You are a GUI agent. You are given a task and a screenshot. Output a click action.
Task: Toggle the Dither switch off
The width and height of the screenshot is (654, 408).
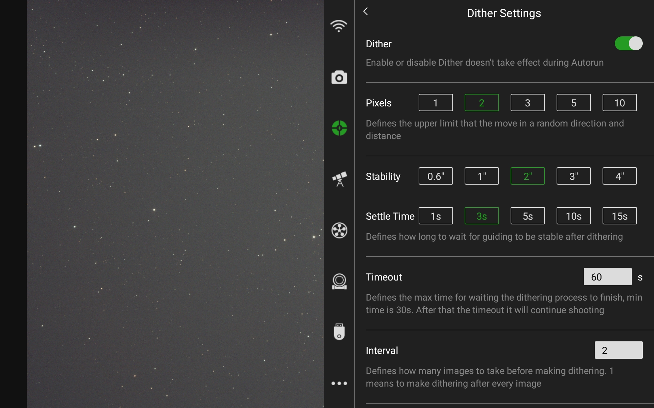pyautogui.click(x=628, y=44)
